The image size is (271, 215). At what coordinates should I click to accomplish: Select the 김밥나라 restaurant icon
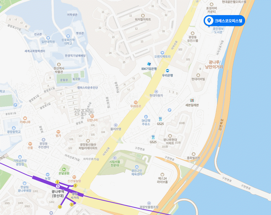pyautogui.click(x=92, y=116)
